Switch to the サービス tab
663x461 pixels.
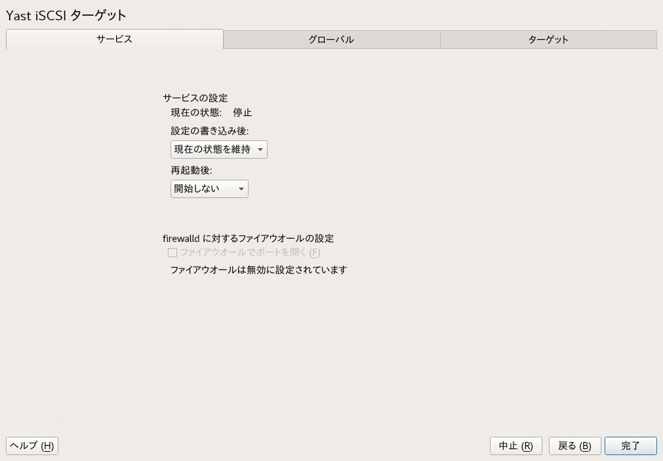115,39
